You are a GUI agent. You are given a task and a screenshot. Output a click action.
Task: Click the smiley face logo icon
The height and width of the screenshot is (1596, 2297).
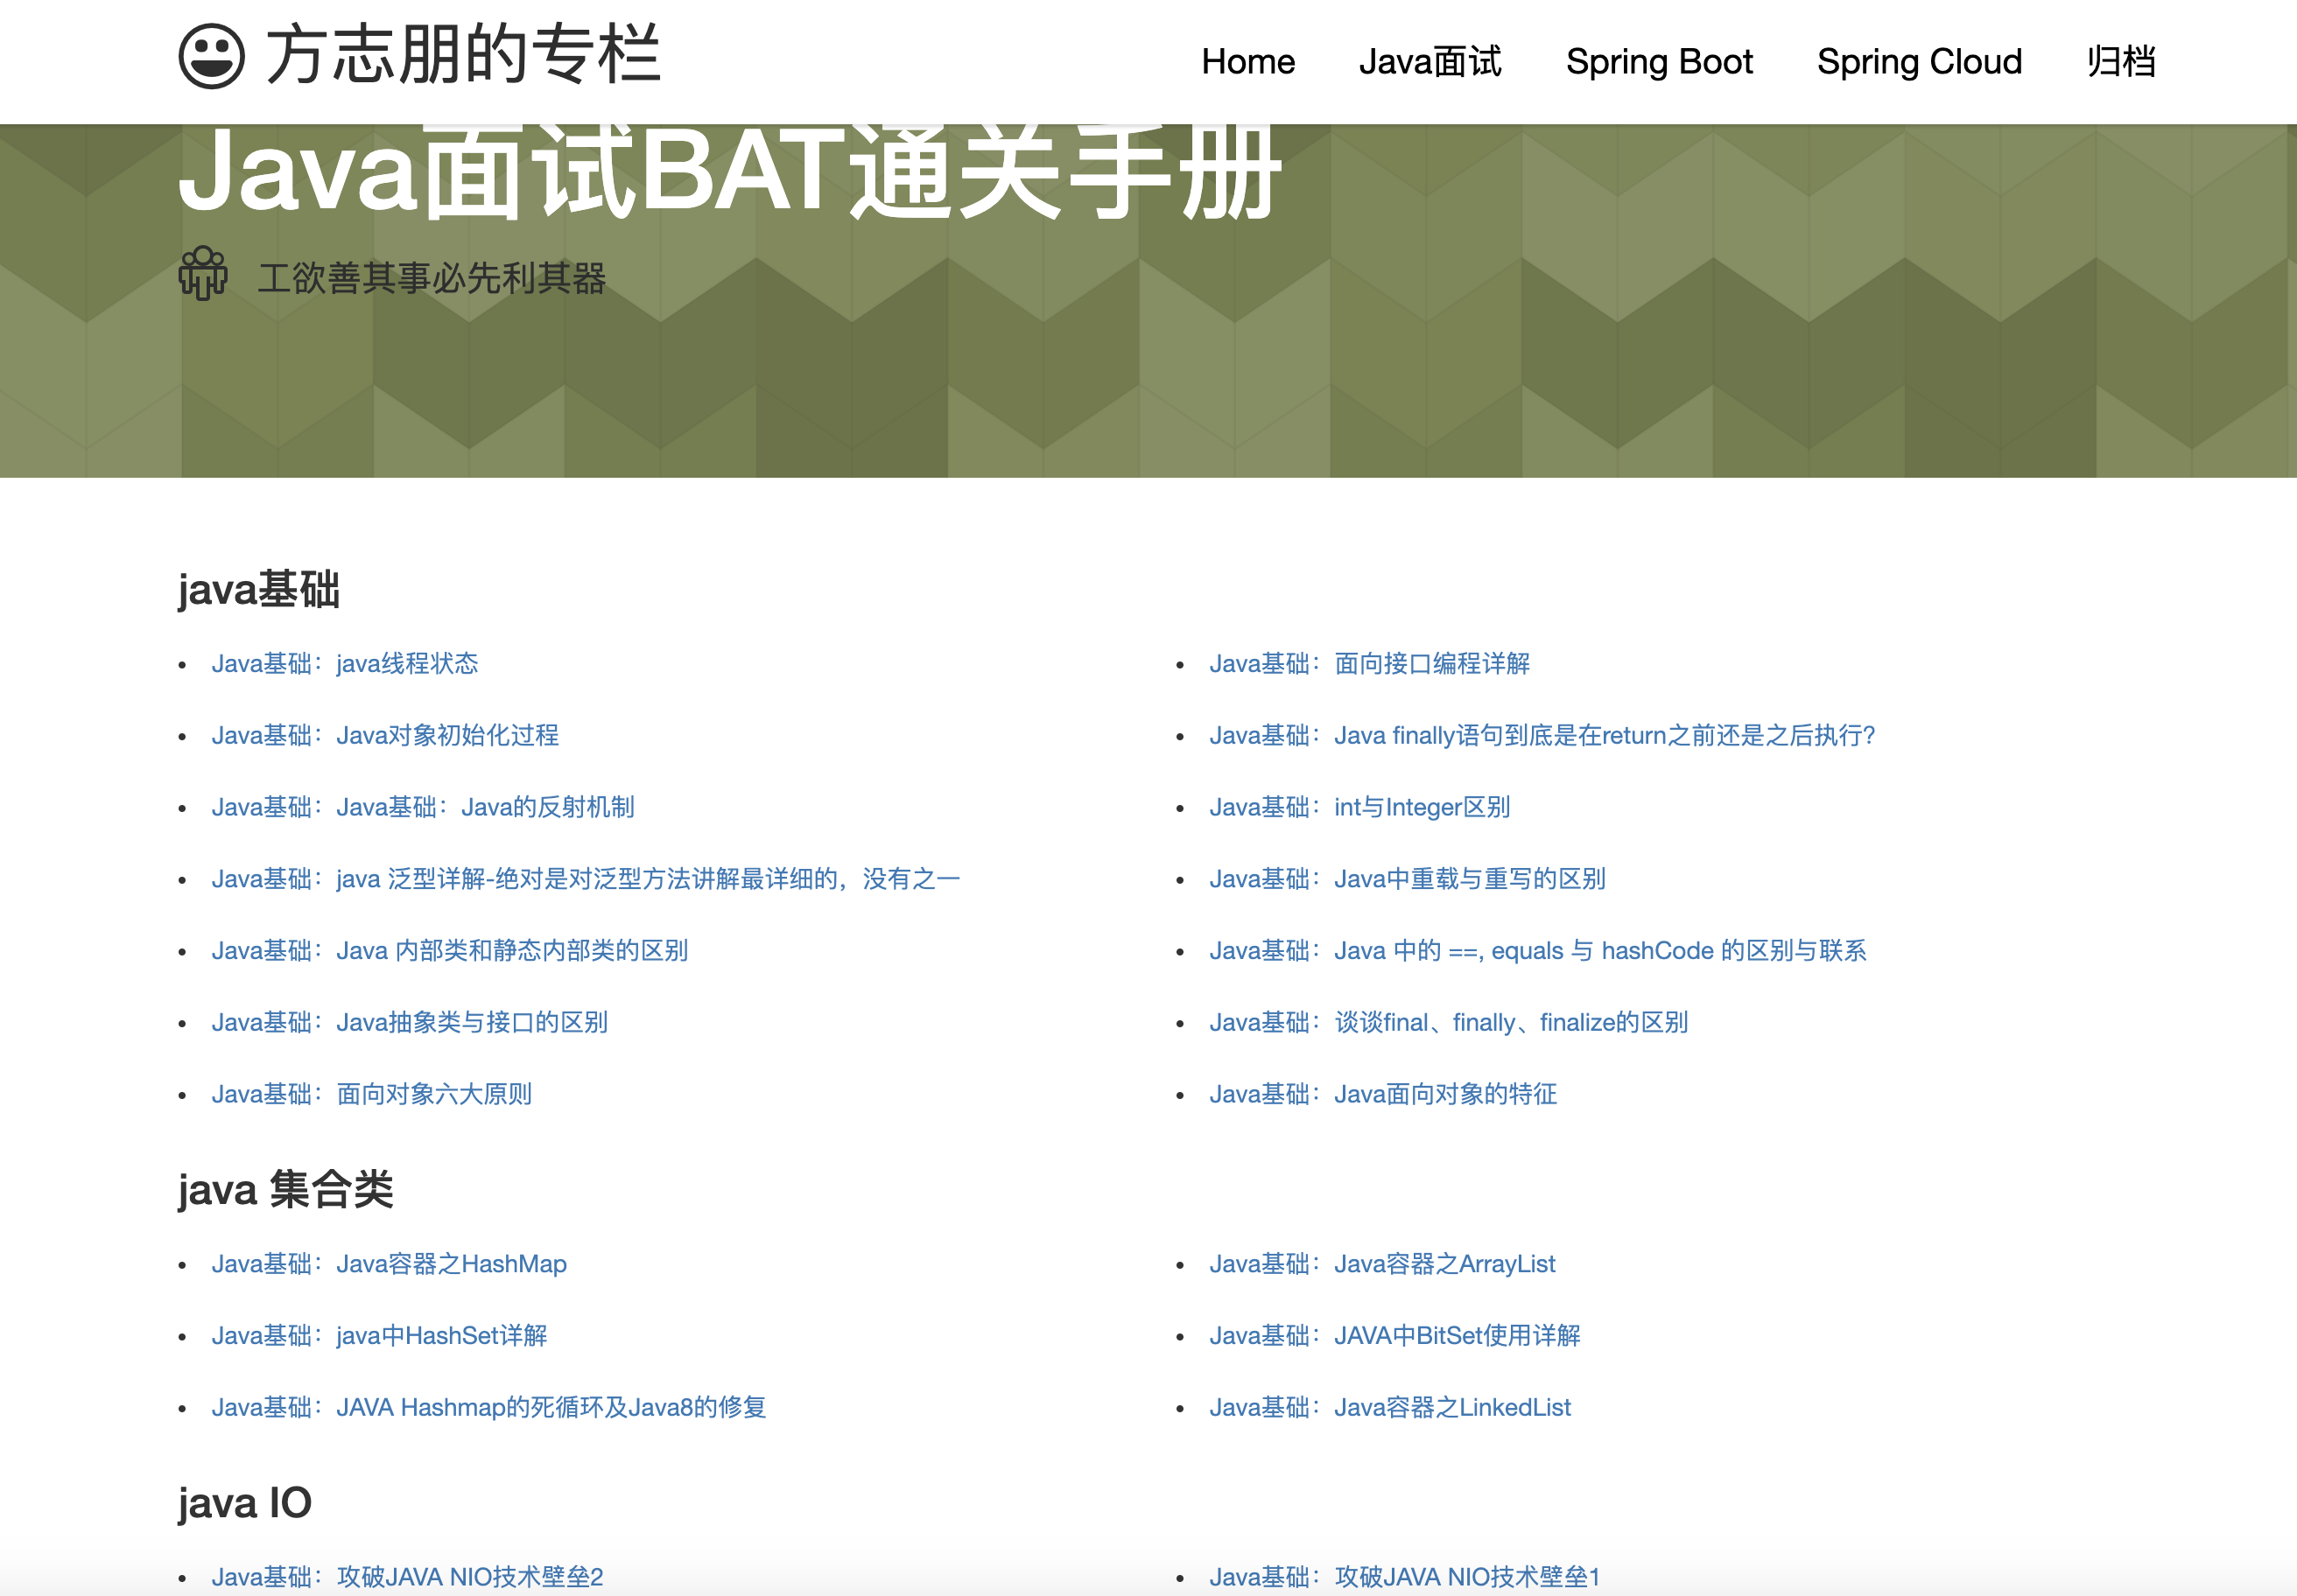click(211, 56)
